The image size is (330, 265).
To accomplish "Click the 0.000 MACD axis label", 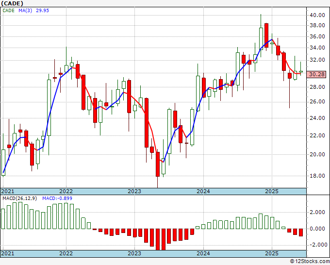I will click(318, 229).
